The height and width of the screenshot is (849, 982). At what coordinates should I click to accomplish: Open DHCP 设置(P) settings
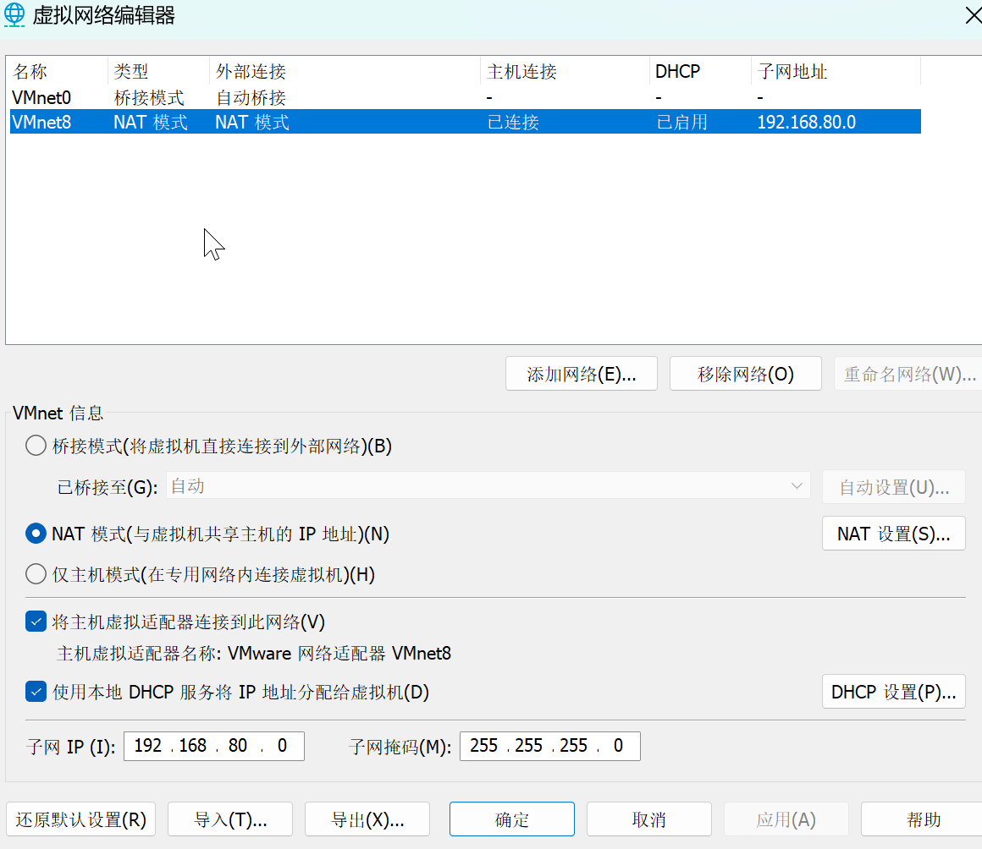coord(893,691)
